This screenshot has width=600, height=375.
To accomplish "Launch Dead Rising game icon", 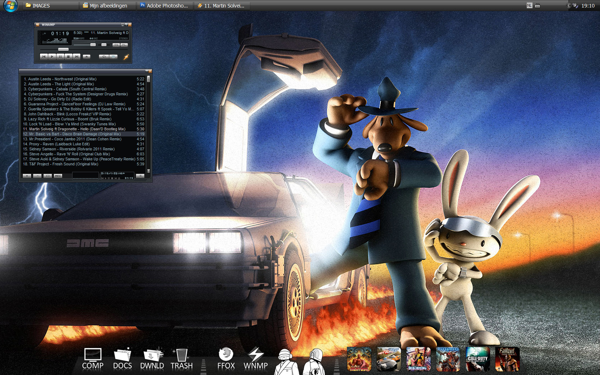I will [x=419, y=359].
